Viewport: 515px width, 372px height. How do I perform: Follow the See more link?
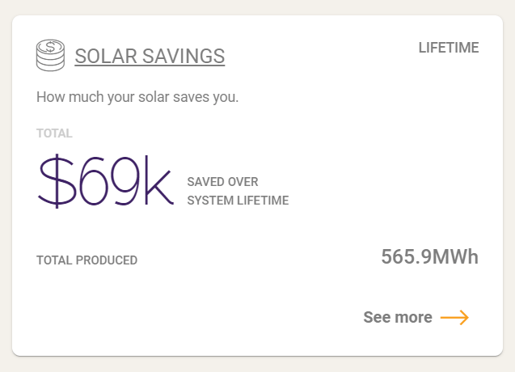click(398, 317)
